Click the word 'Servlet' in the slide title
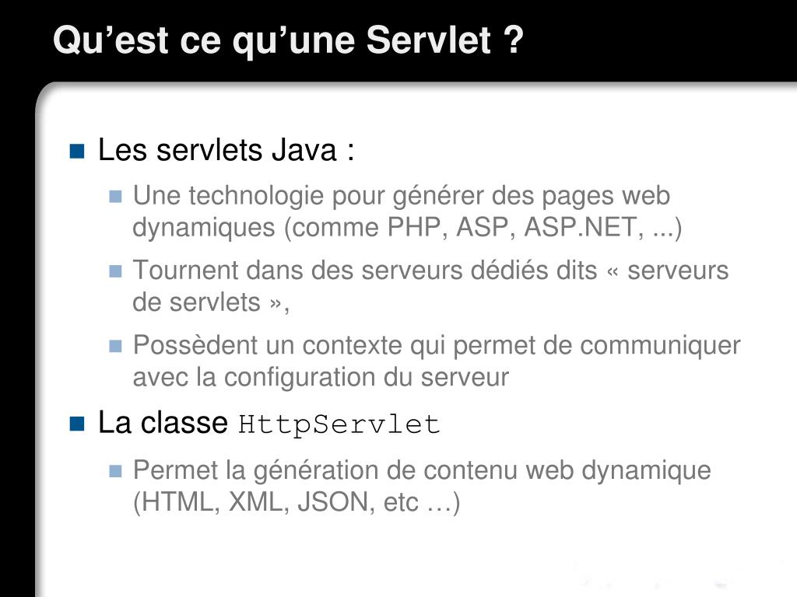 point(429,40)
